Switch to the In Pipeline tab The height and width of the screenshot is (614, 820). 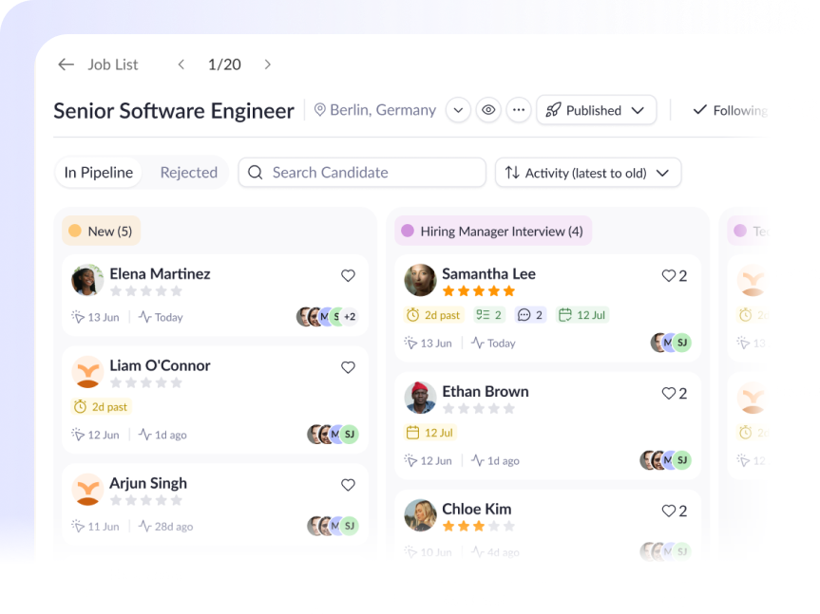tap(98, 173)
